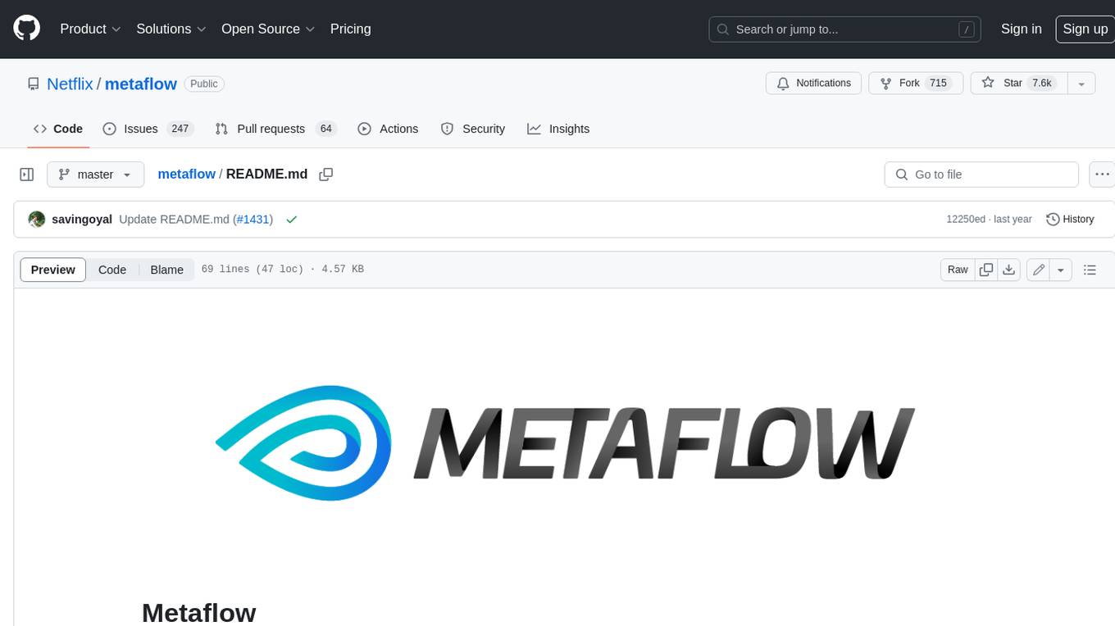Click the Fork count 715
Image resolution: width=1115 pixels, height=626 pixels.
[x=938, y=83]
